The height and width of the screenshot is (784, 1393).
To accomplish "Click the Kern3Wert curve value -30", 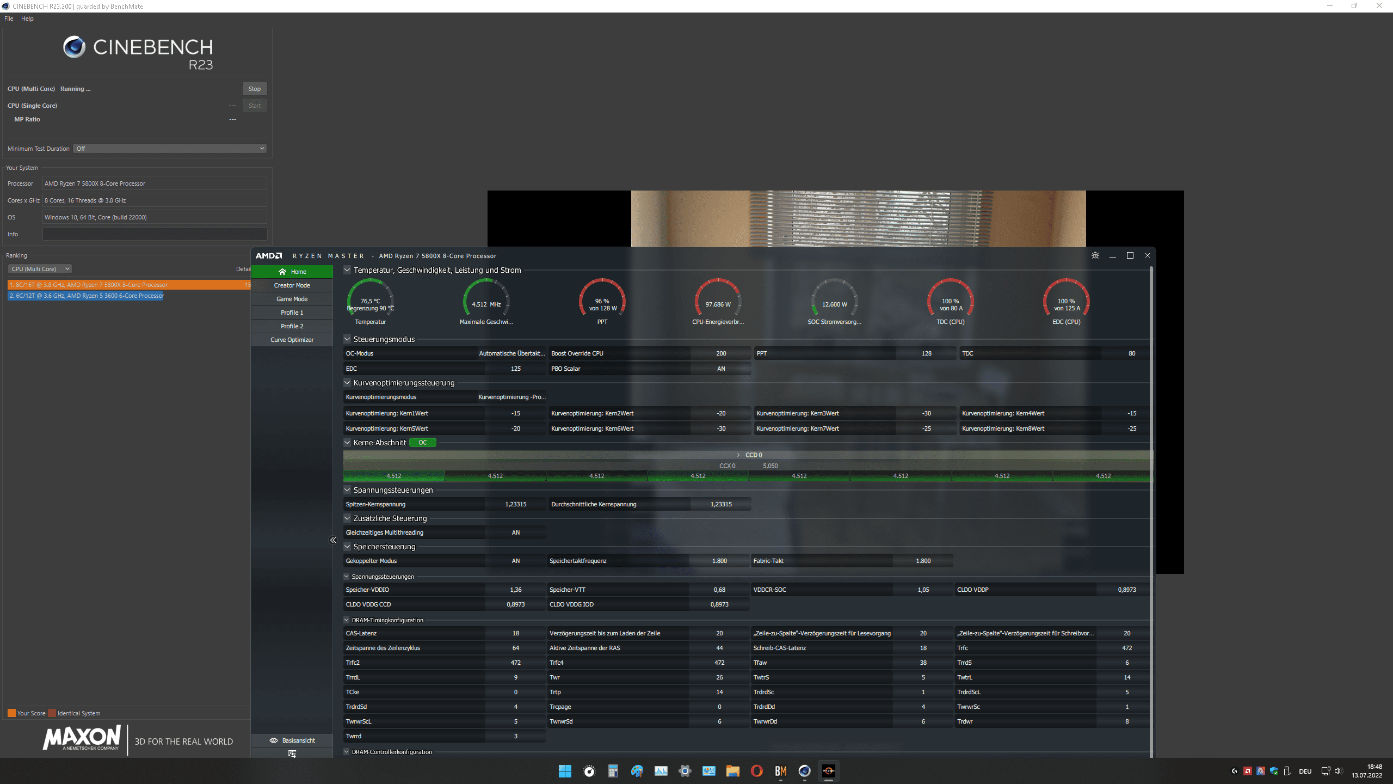I will [x=926, y=413].
